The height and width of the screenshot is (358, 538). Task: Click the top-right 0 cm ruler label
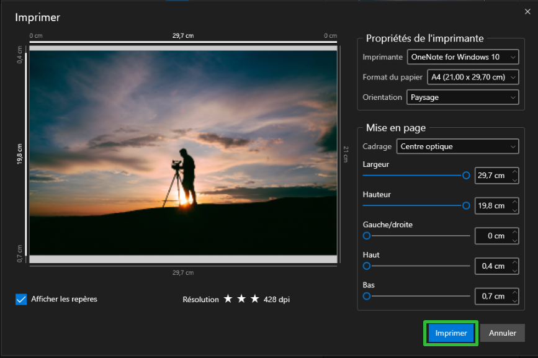(x=330, y=35)
